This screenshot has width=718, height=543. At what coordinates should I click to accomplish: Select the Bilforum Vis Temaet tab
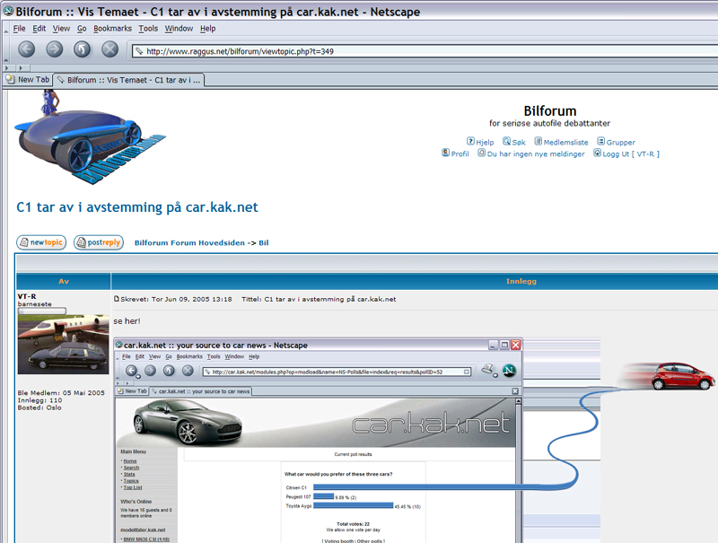coord(128,80)
